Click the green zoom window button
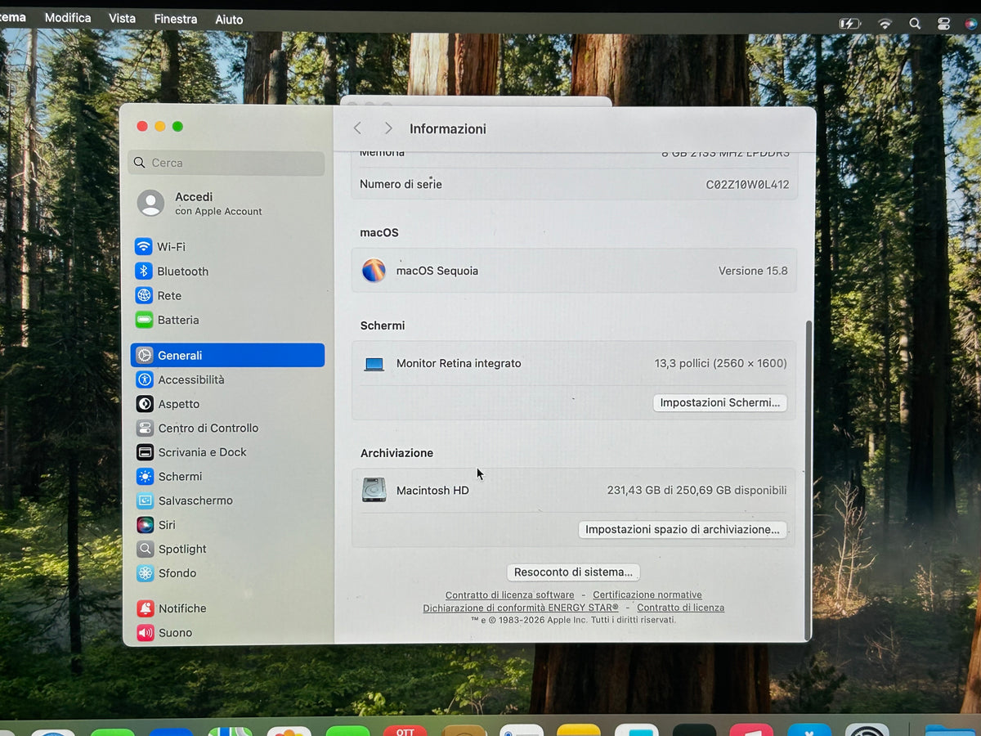 click(x=177, y=126)
